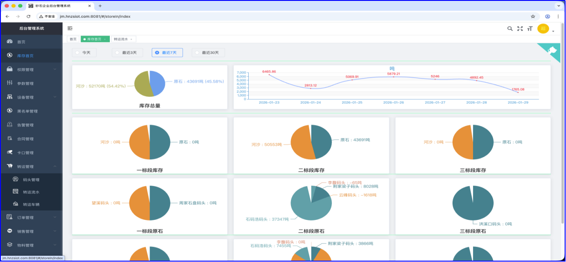
Task: Collapse the 转运管理 chevron
Action: [x=55, y=166]
